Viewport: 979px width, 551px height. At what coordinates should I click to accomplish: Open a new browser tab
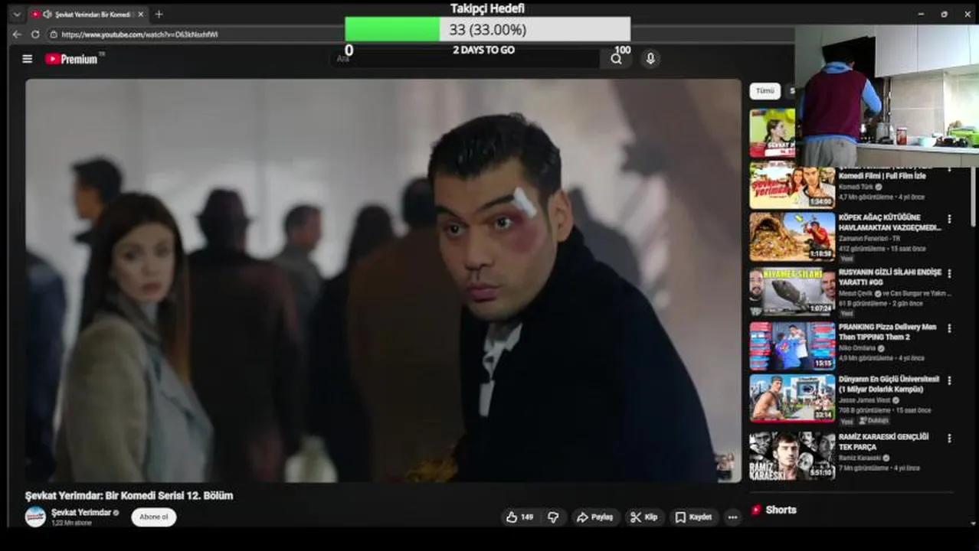pos(159,15)
